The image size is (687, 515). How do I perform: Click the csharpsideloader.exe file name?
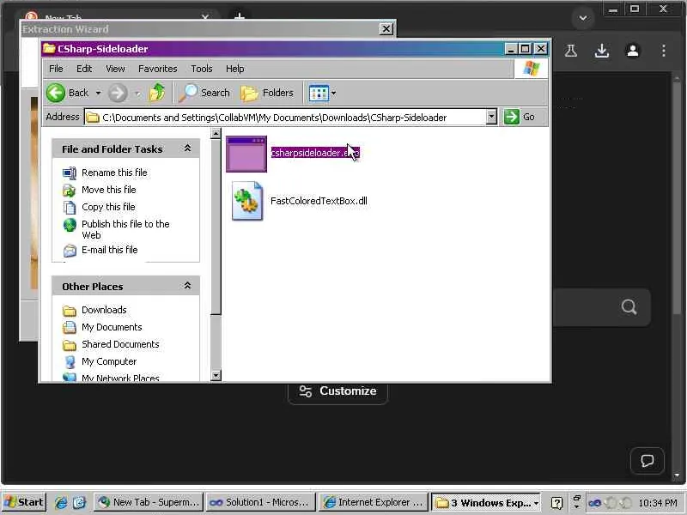(x=315, y=153)
